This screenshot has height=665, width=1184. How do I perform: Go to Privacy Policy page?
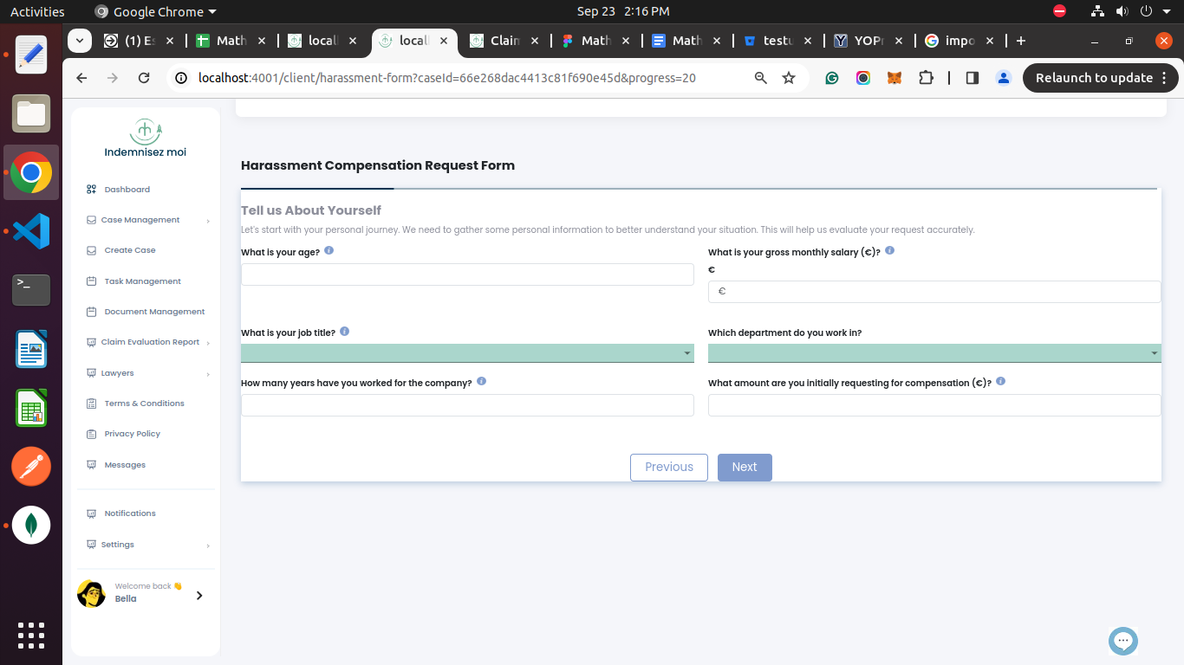(x=132, y=434)
